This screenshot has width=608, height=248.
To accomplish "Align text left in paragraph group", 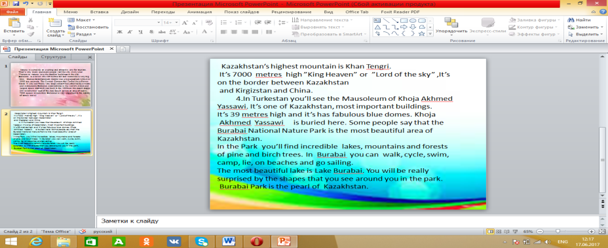I will click(223, 32).
